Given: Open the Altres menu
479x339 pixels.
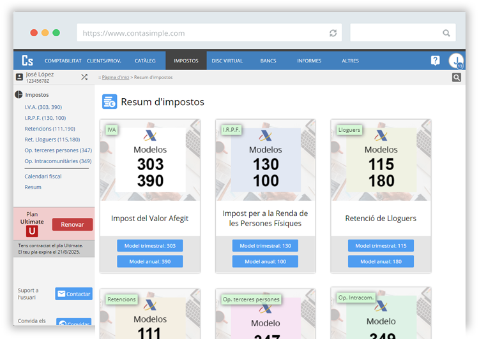Looking at the screenshot, I should click(351, 61).
